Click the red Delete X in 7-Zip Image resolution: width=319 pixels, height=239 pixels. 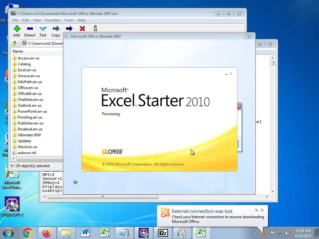point(82,28)
